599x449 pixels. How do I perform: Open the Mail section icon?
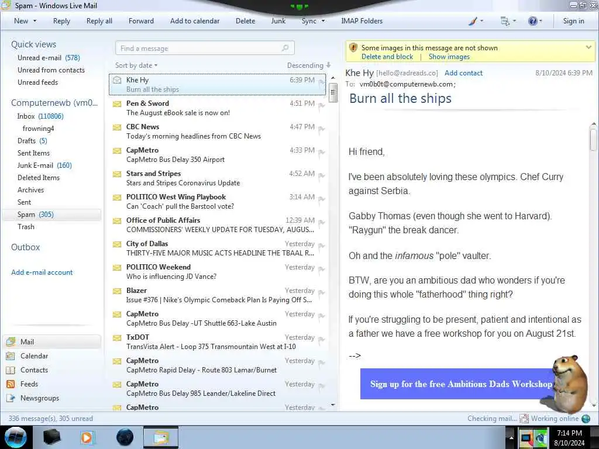point(11,341)
